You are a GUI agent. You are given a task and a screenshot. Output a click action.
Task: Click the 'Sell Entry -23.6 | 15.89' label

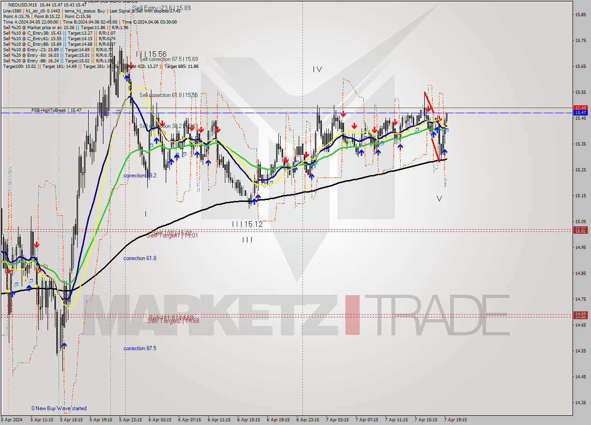(161, 8)
